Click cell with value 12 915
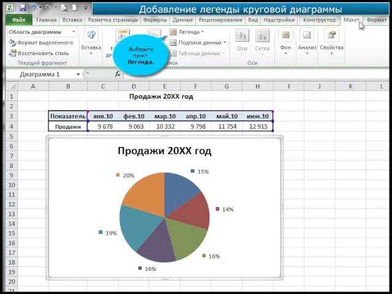This screenshot has height=294, width=392. point(258,127)
